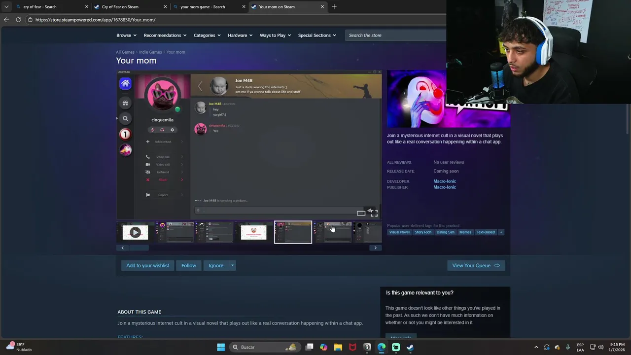Open Task View on the taskbar
The height and width of the screenshot is (355, 631).
[310, 347]
